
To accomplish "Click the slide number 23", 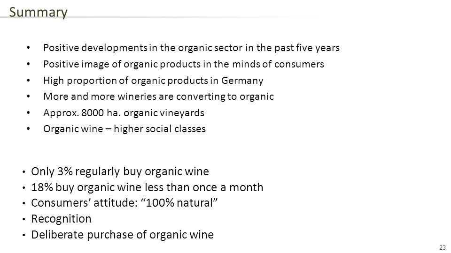I will point(443,247).
